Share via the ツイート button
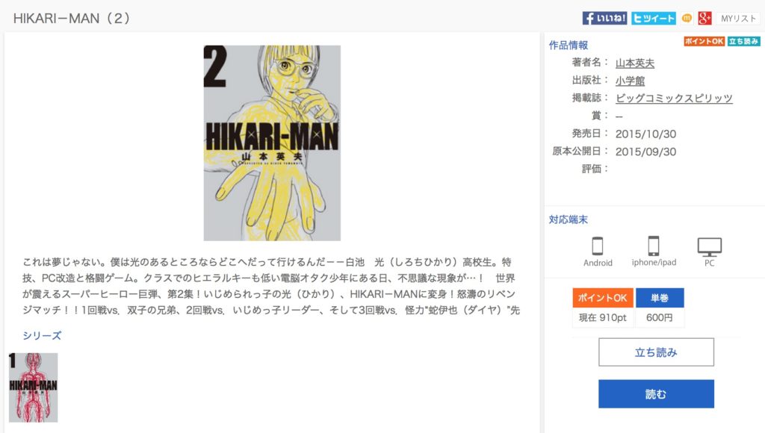The height and width of the screenshot is (433, 765). (x=653, y=19)
